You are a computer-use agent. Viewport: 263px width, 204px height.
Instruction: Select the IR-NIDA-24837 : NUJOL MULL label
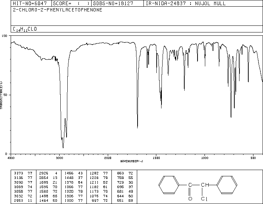186,3
